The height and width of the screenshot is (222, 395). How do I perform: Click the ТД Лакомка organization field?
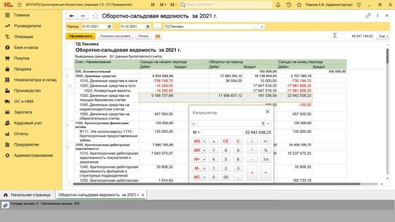208,27
